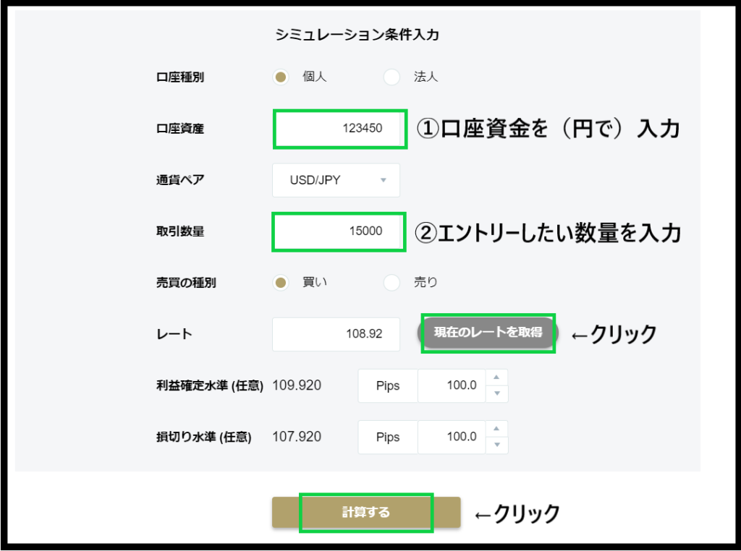Decrease stop-loss pips with down arrow
The image size is (741, 551).
point(496,445)
